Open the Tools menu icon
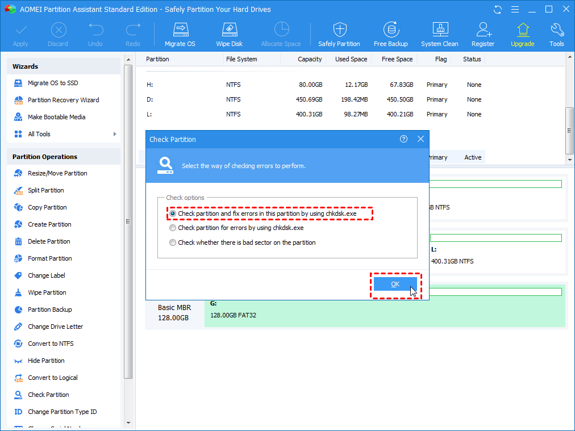Image resolution: width=575 pixels, height=431 pixels. pyautogui.click(x=556, y=35)
